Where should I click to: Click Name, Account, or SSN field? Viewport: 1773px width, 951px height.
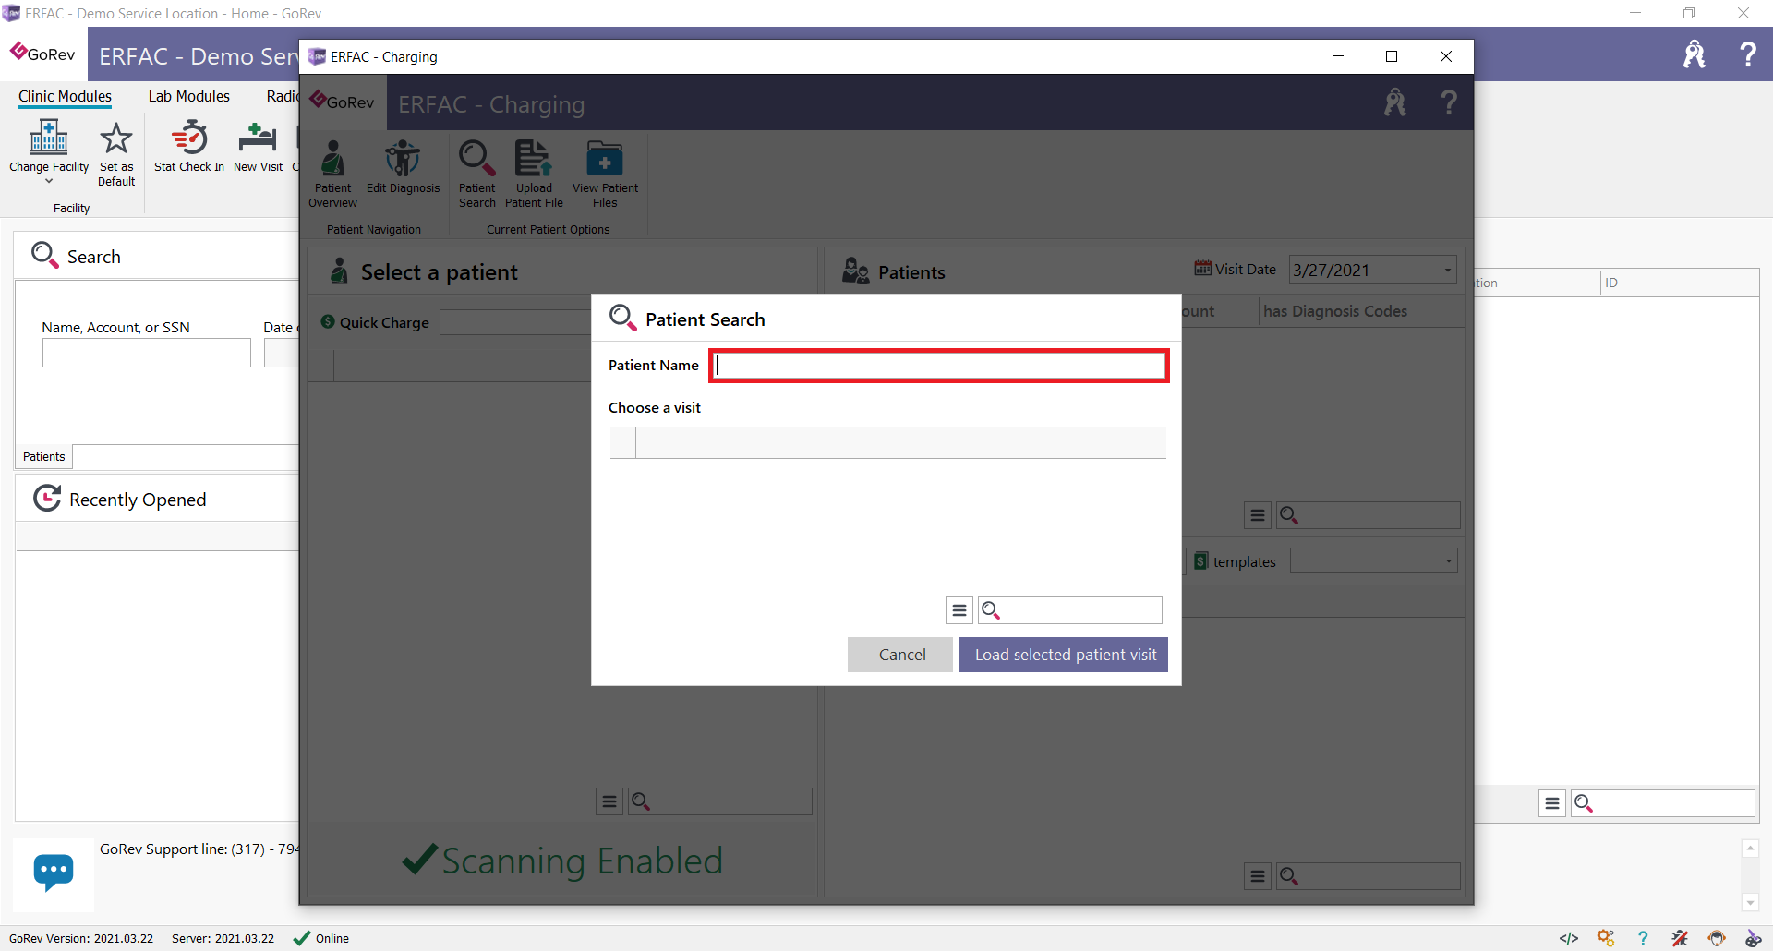tap(146, 353)
